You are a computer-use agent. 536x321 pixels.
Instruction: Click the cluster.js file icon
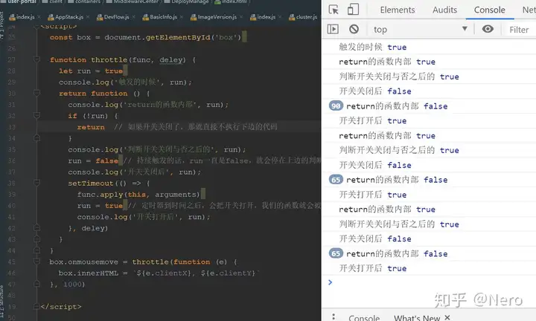click(292, 16)
